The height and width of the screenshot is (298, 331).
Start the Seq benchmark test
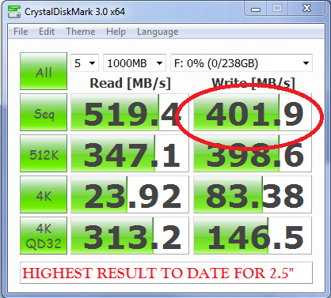(x=44, y=112)
